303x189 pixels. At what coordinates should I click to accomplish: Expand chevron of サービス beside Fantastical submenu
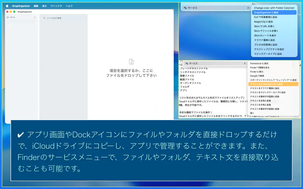pos(245,63)
